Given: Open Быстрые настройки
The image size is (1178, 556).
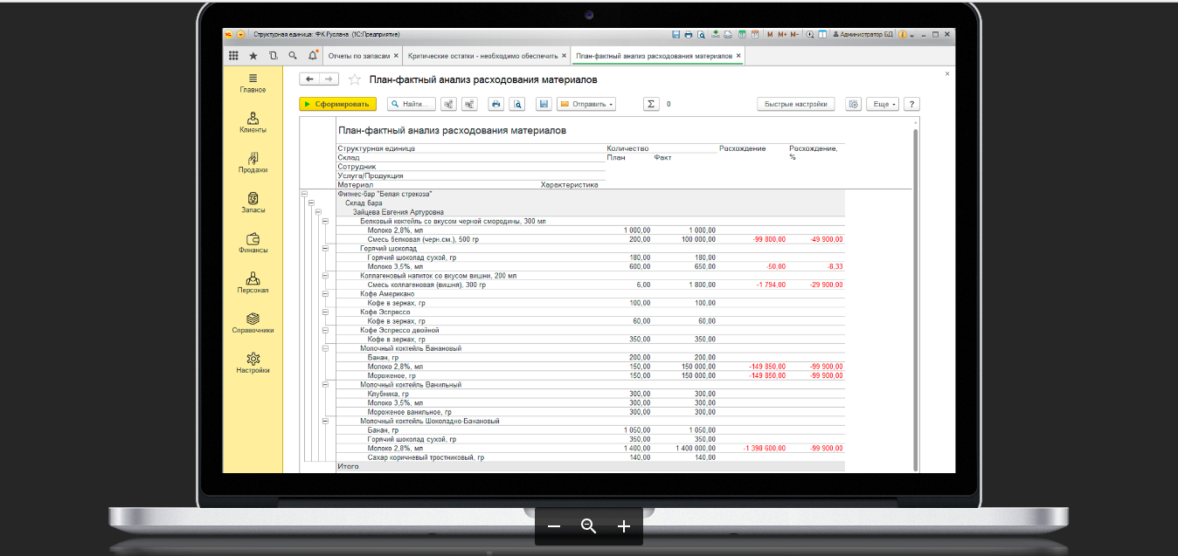Looking at the screenshot, I should pyautogui.click(x=795, y=104).
